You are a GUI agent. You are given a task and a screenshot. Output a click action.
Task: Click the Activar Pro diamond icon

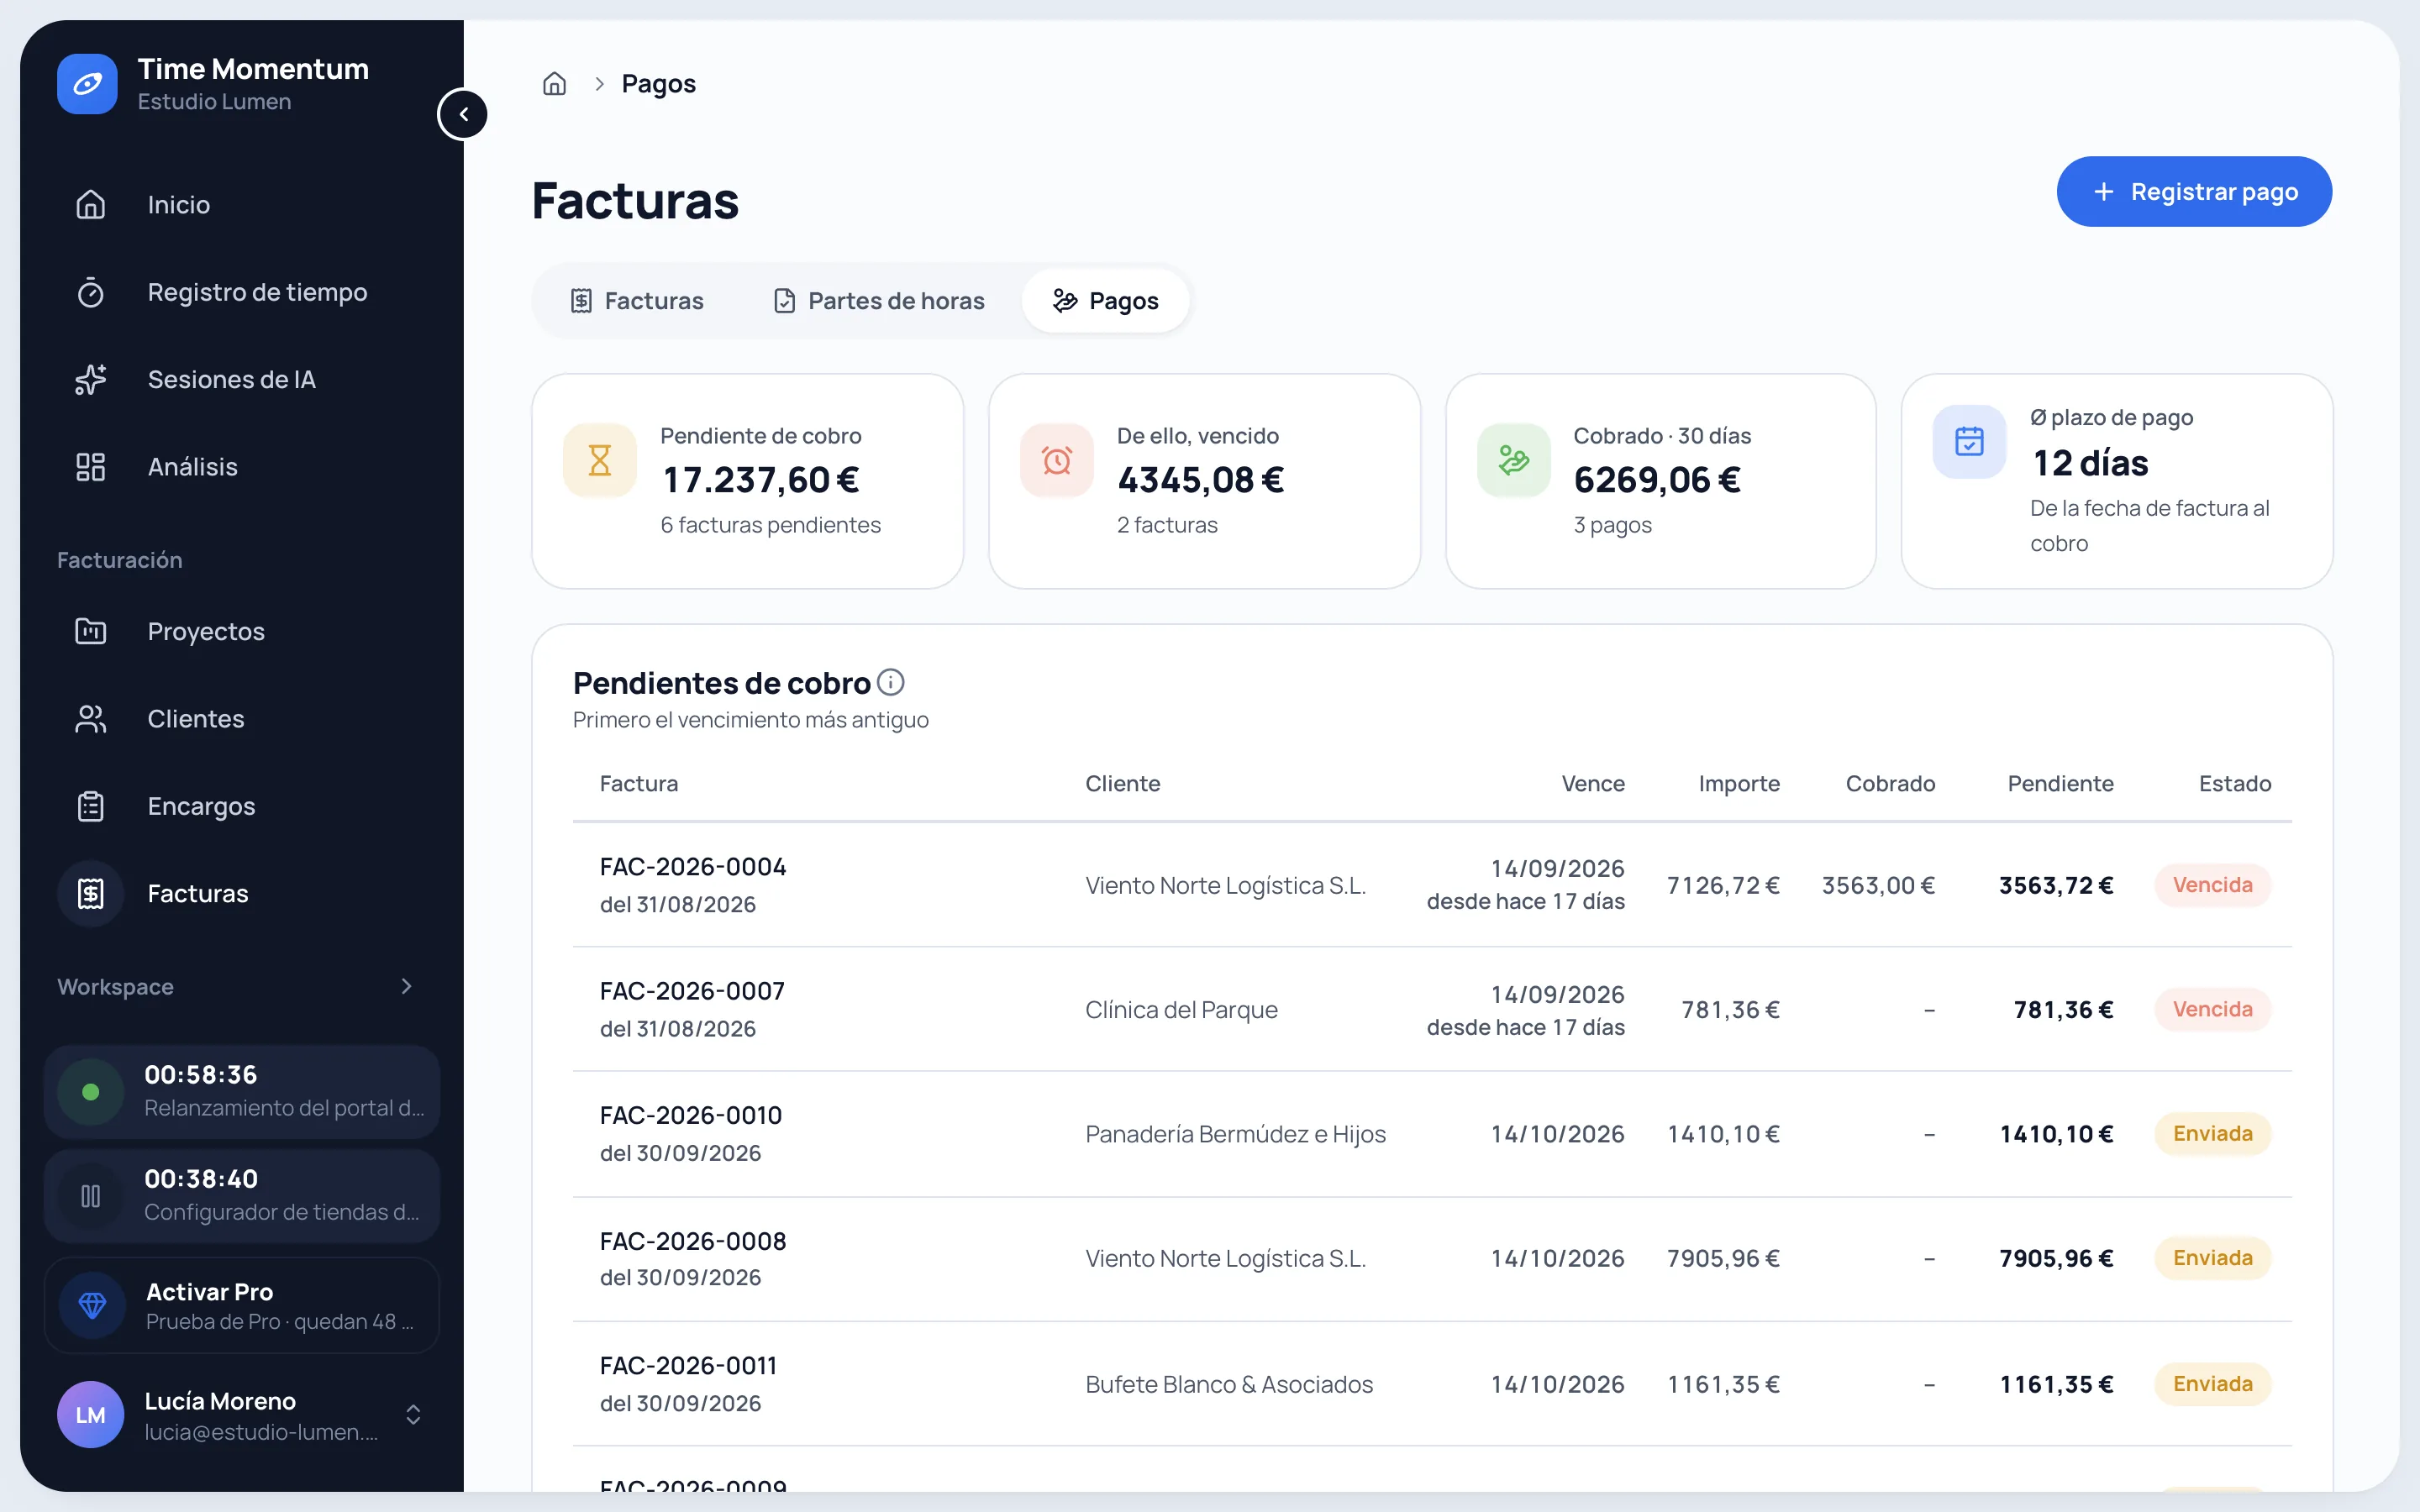click(92, 1305)
